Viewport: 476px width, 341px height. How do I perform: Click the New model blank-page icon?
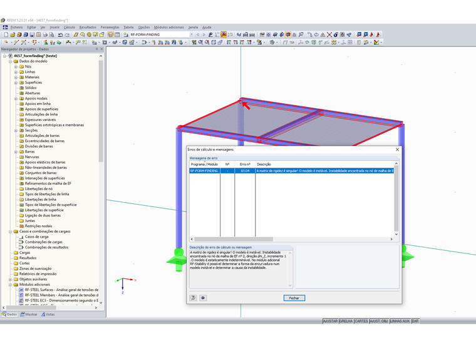click(x=6, y=34)
